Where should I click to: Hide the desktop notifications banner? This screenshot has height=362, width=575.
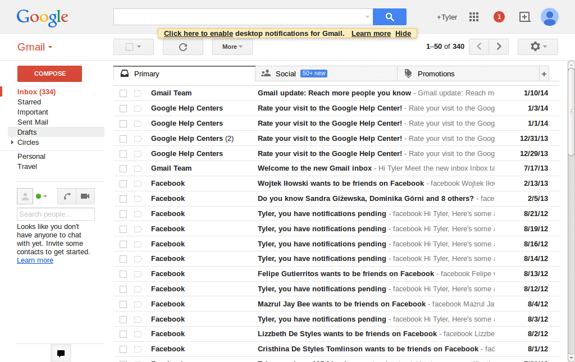403,34
